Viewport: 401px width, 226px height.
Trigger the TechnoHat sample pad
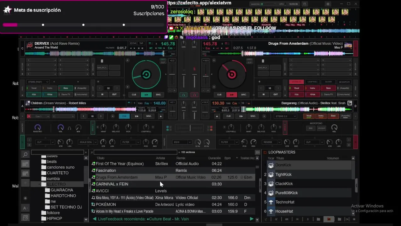click(x=271, y=202)
